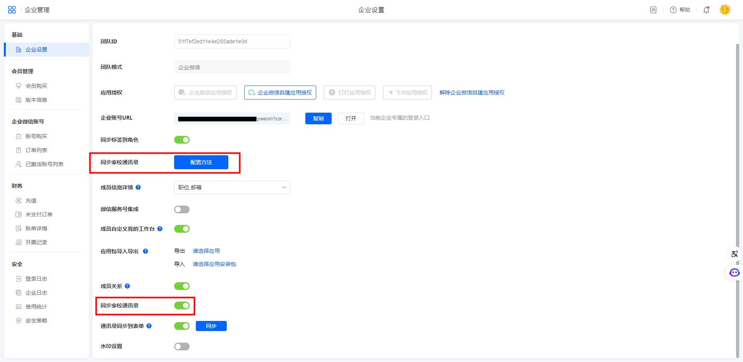This screenshot has height=362, width=743.
Task: Click 解除企业微信自建应用授权 link
Action: (x=472, y=93)
